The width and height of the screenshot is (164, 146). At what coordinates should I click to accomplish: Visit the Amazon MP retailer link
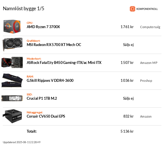click(x=149, y=63)
